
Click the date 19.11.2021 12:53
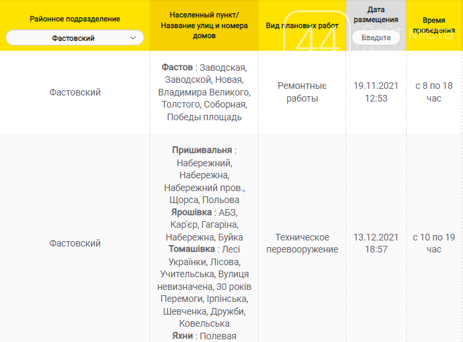[375, 92]
